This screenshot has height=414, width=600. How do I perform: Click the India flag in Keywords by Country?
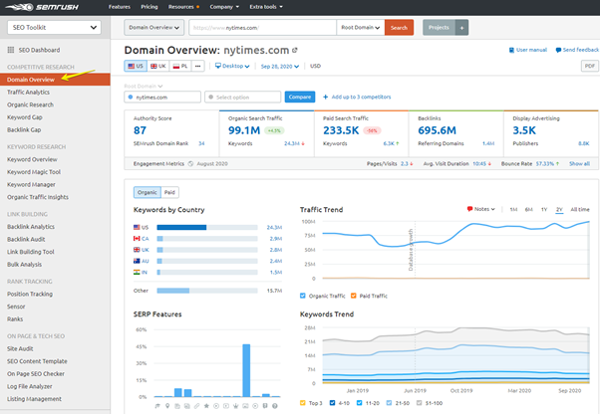click(137, 272)
